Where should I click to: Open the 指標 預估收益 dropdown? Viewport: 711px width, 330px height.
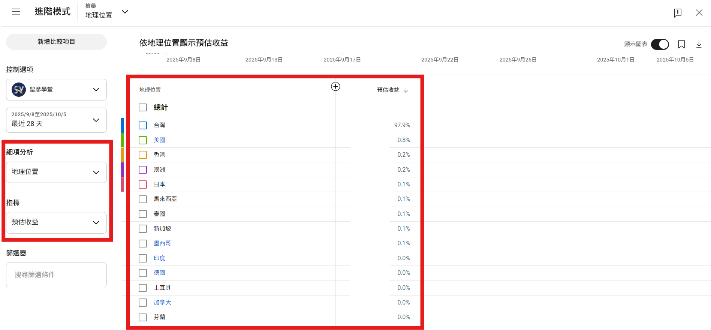point(56,222)
